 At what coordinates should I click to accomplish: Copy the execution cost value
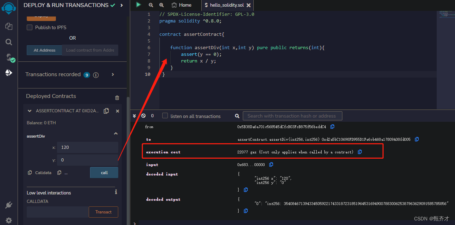(360, 152)
